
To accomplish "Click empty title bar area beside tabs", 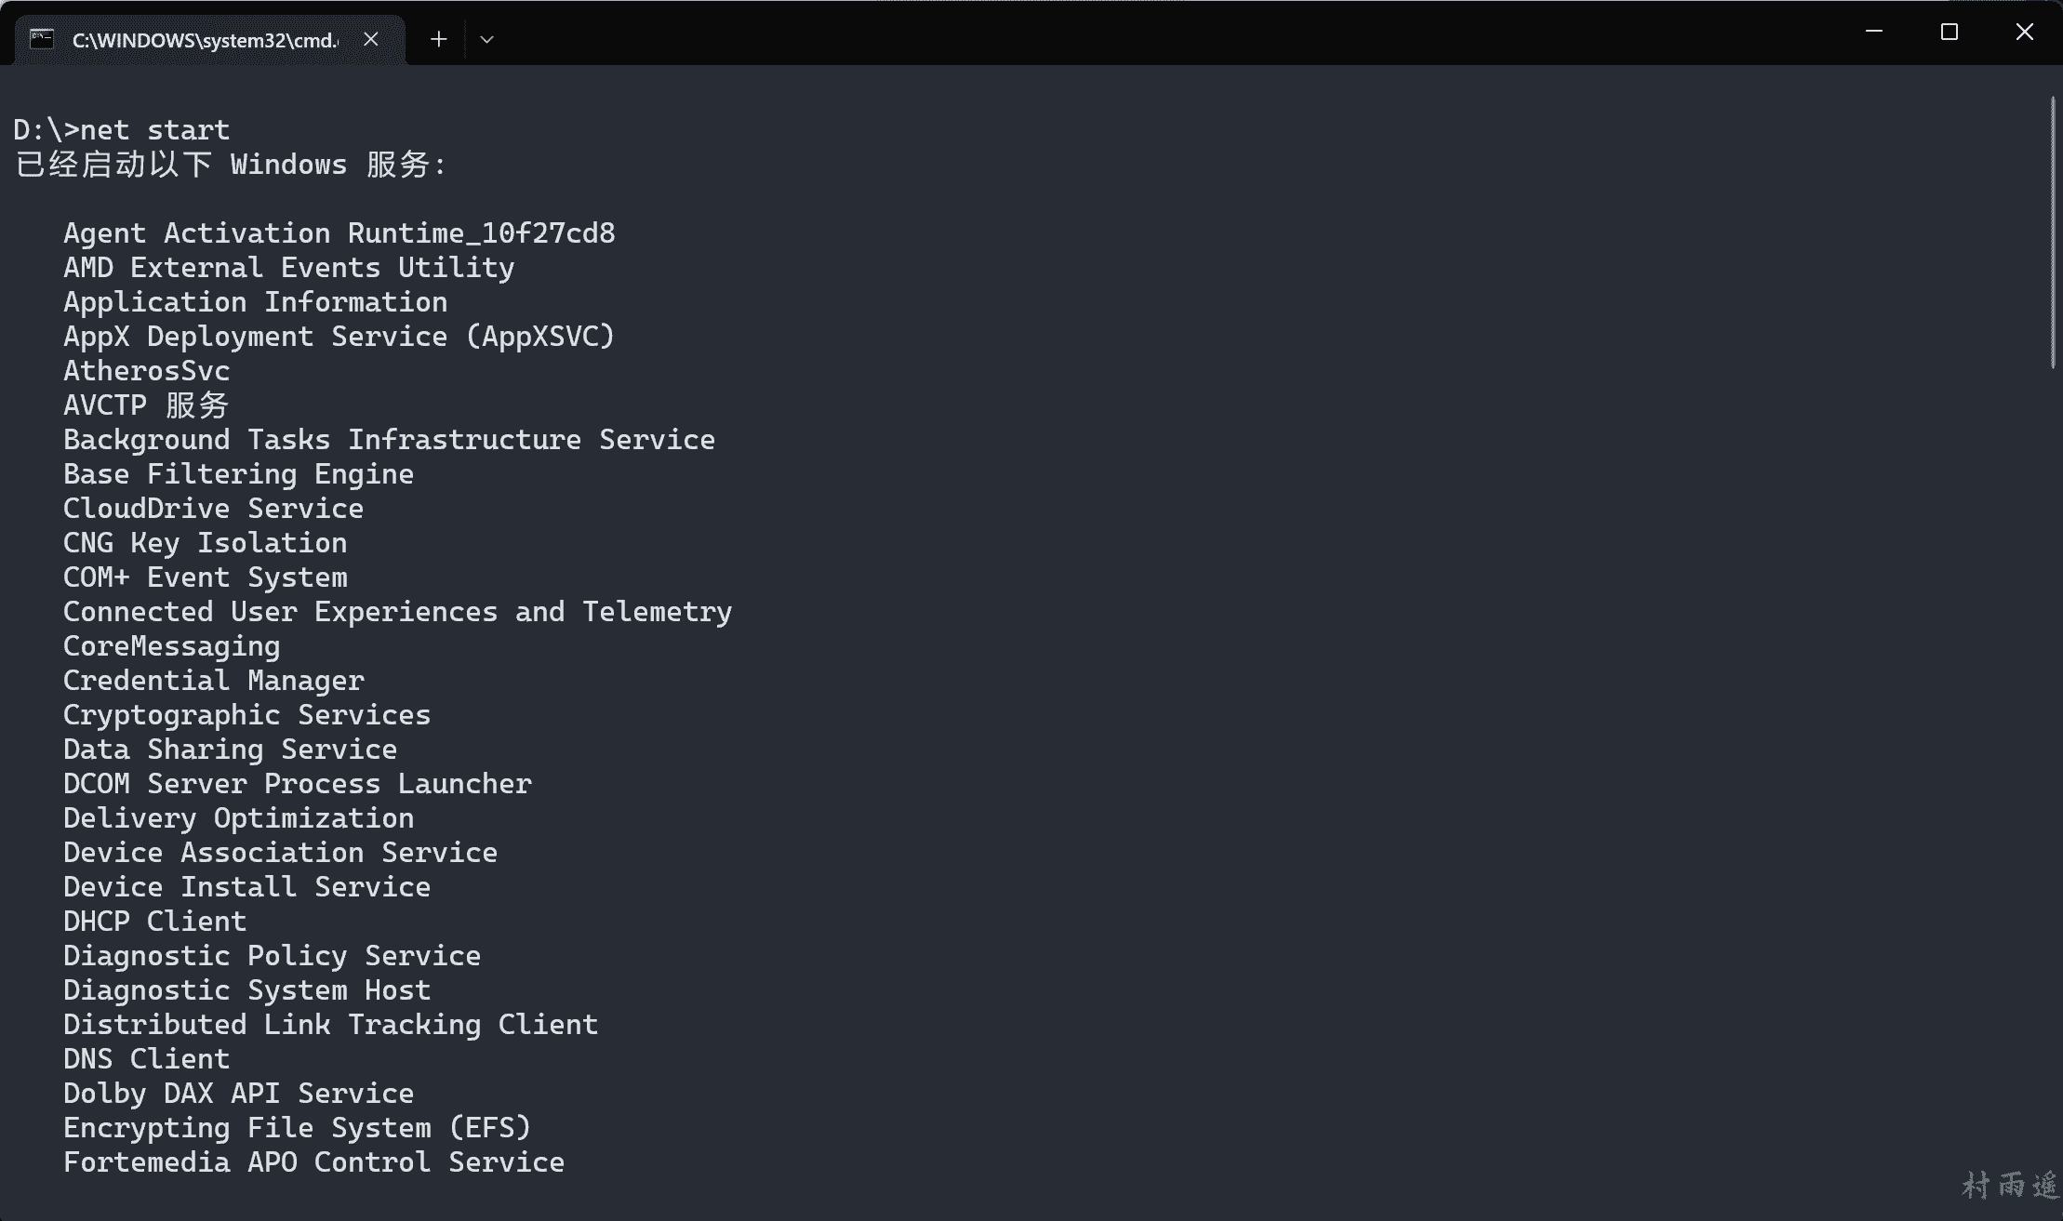I will pyautogui.click(x=1116, y=33).
